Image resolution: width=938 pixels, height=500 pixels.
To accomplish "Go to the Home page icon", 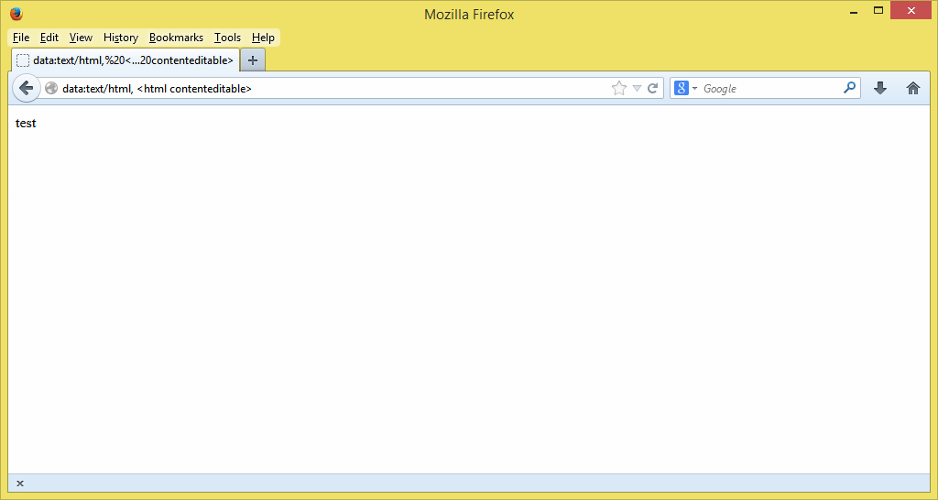I will point(913,89).
